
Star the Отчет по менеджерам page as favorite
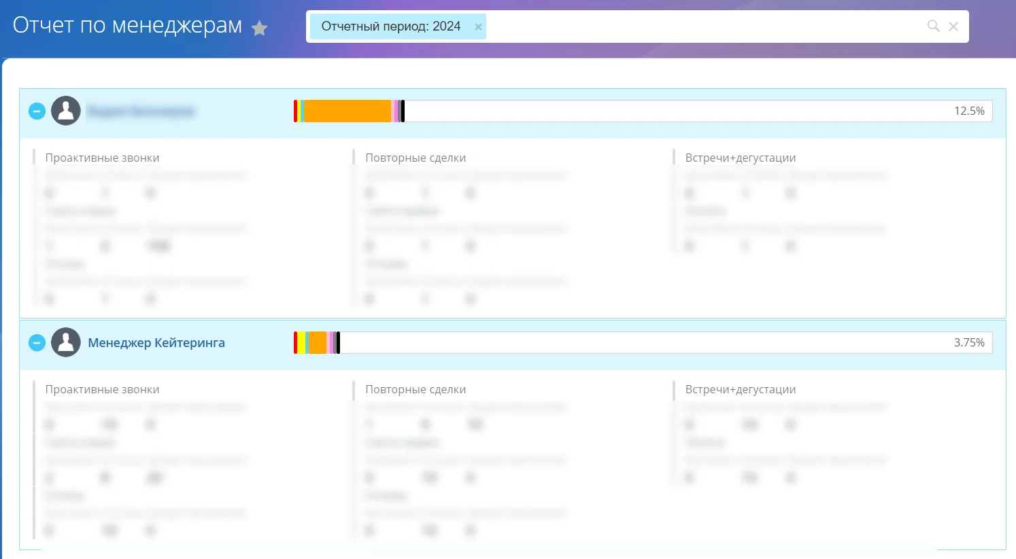[259, 28]
